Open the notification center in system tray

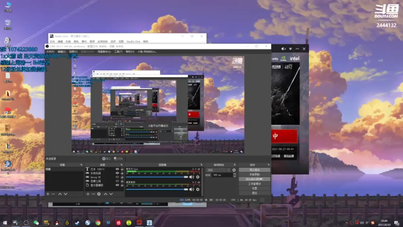coord(397,223)
